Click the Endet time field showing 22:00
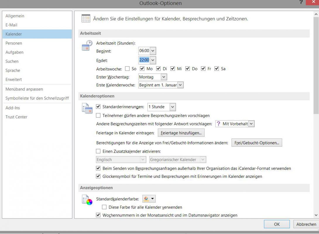Screen dimensions: 319x234 144,60
